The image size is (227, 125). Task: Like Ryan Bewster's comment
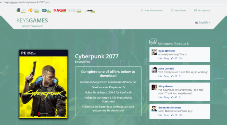(160, 58)
